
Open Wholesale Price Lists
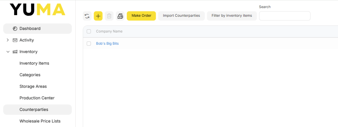(40, 121)
